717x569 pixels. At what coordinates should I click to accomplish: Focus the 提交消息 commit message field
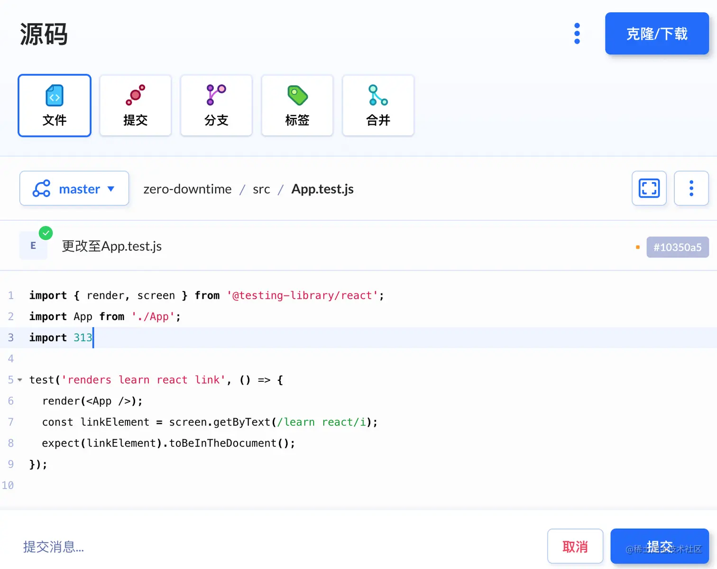point(280,547)
